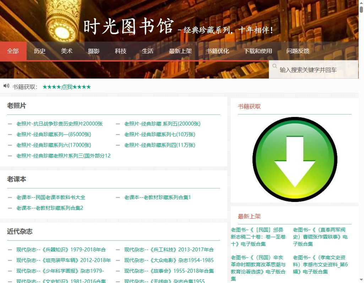364x283 pixels.
Task: Click the magnifier icon in the search bar
Action: pos(275,66)
